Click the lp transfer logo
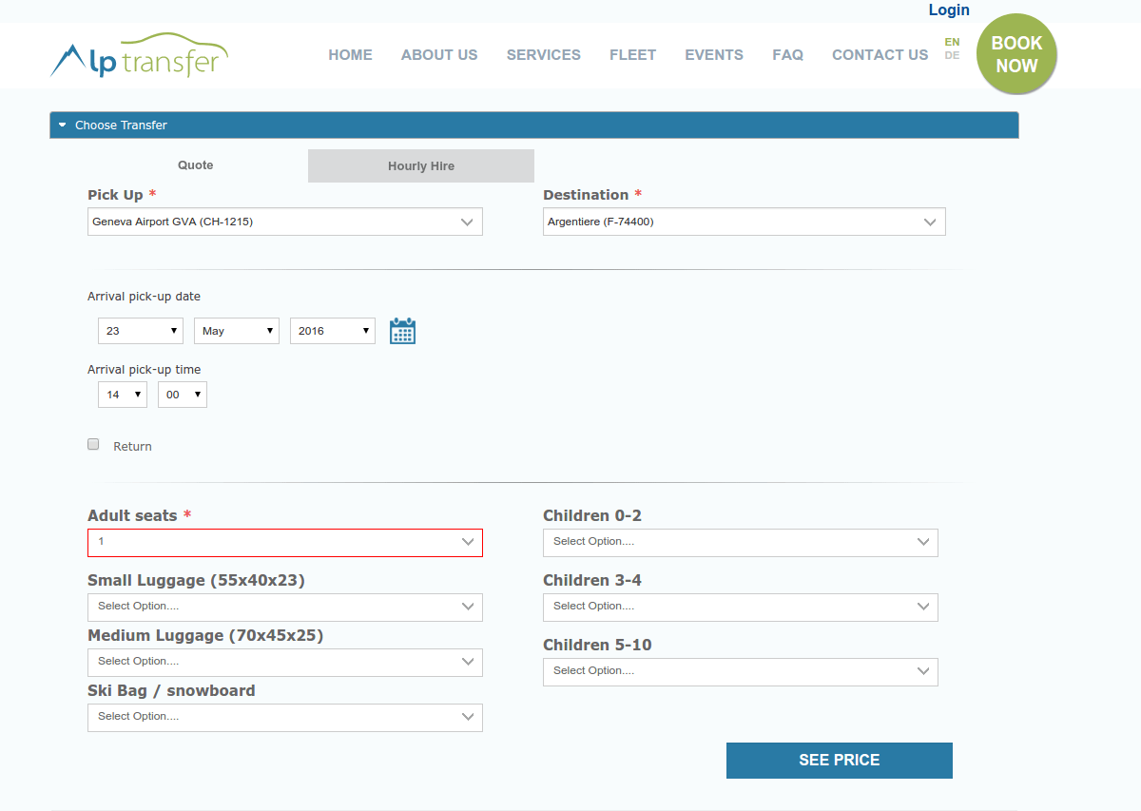 [139, 55]
